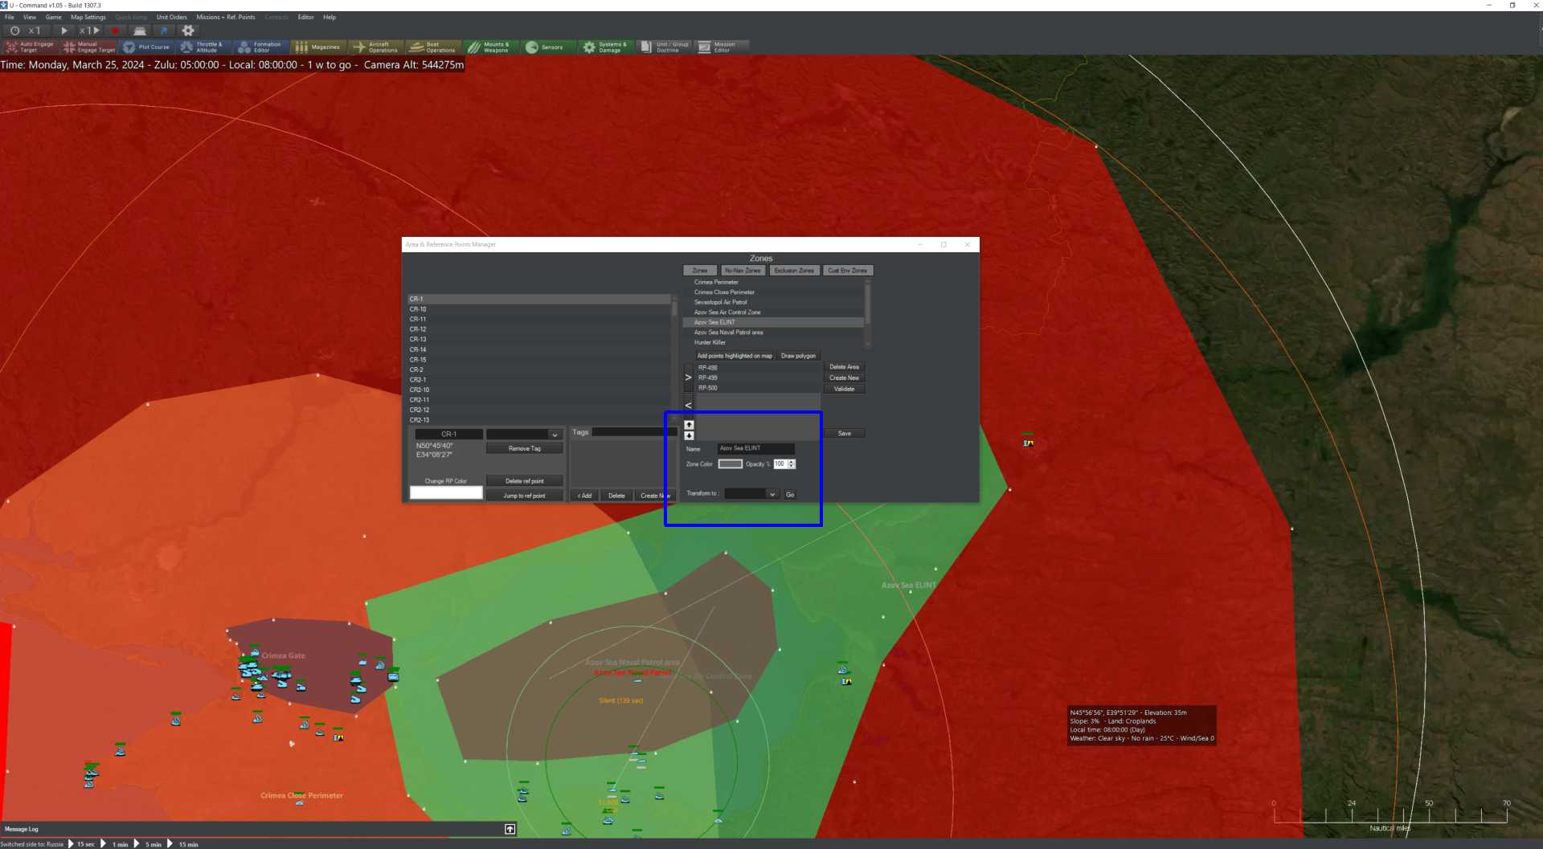Expand the Message Log with the up-arrow icon
This screenshot has width=1543, height=849.
pos(510,829)
